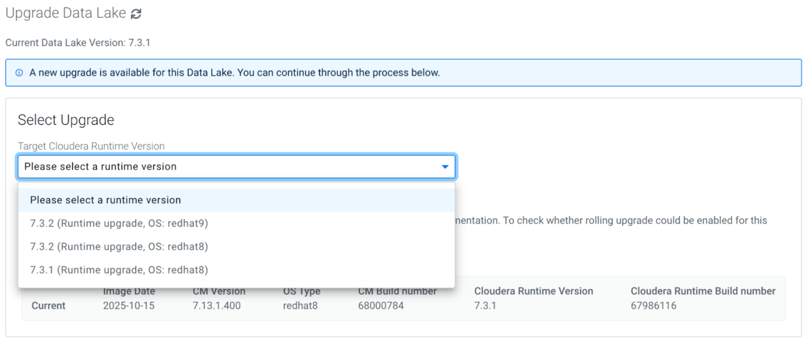Click the runtime build number 67986116
The image size is (807, 341).
[x=653, y=306]
